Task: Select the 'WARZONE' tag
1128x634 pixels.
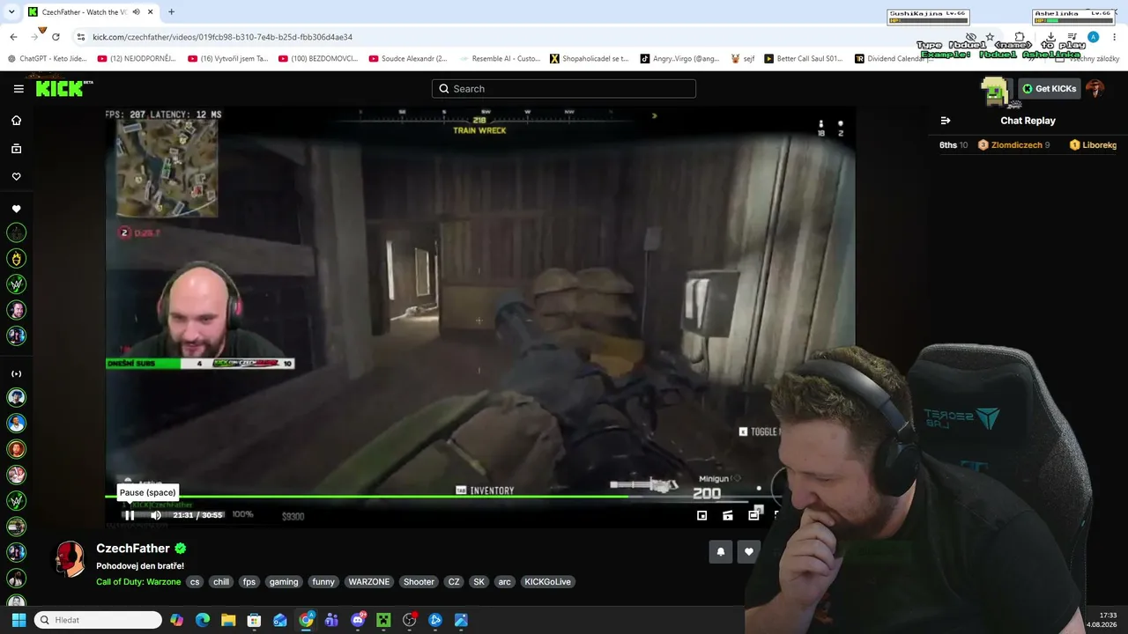Action: point(368,581)
